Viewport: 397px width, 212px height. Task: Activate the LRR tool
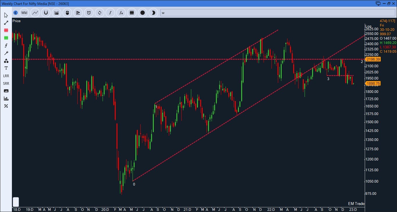[6, 76]
